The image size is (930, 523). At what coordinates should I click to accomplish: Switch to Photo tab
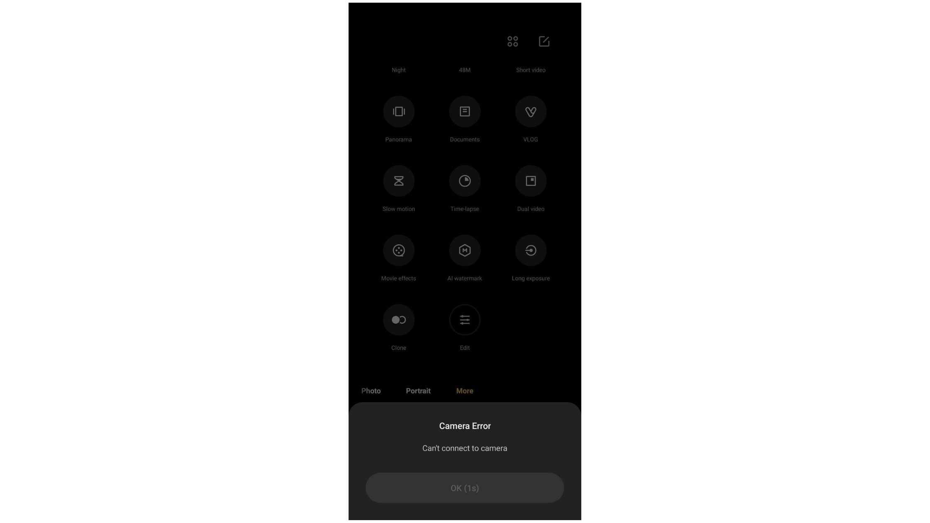(370, 391)
